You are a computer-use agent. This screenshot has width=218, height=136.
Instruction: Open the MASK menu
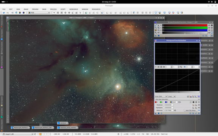44,9
